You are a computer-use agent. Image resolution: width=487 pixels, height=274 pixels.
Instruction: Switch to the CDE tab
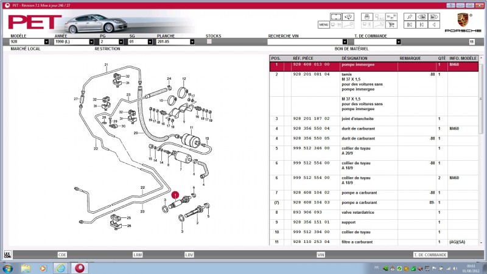[62, 255]
